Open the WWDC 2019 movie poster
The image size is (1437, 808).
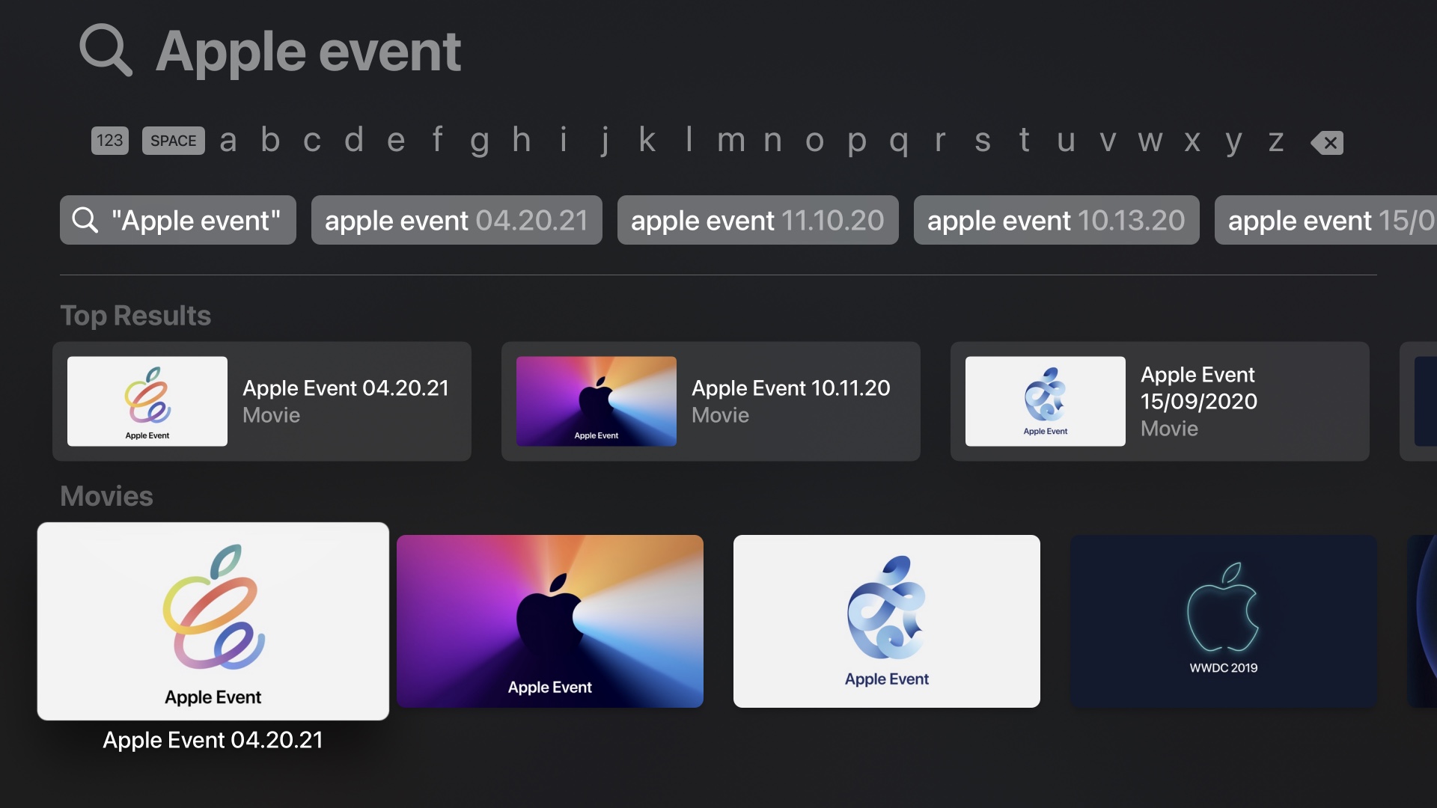click(x=1224, y=621)
